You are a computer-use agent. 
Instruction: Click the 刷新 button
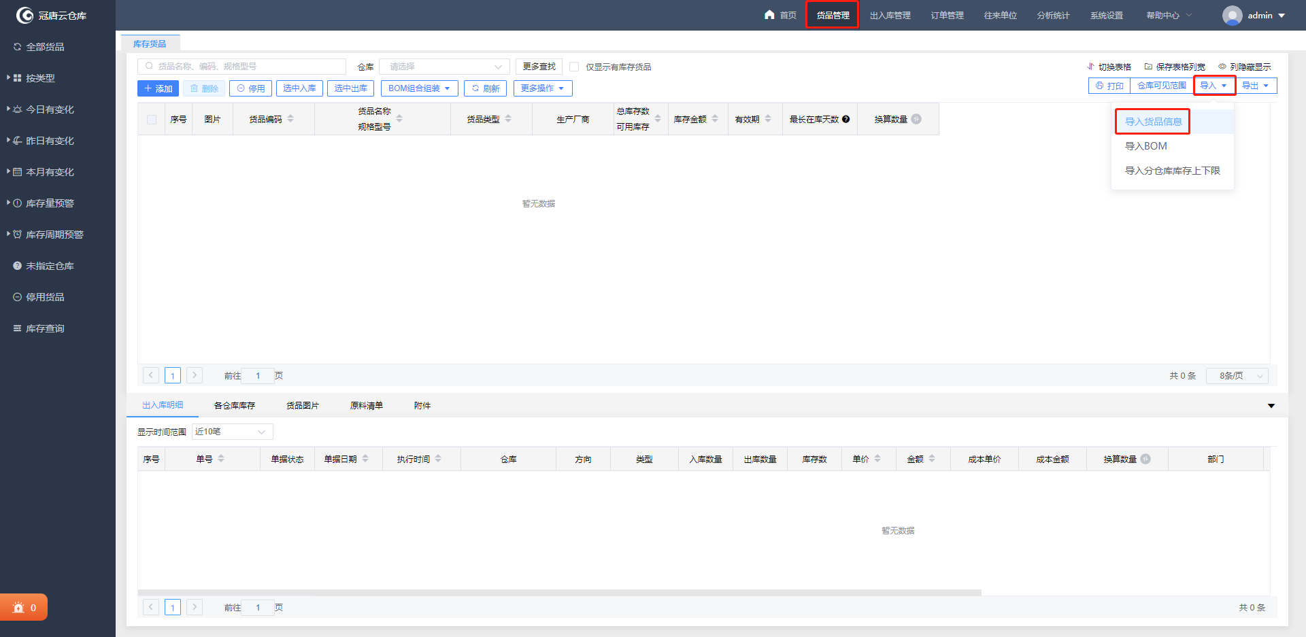tap(485, 88)
